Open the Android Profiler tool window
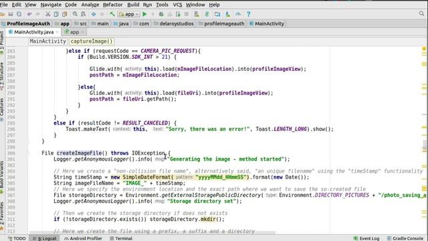 coord(83,238)
